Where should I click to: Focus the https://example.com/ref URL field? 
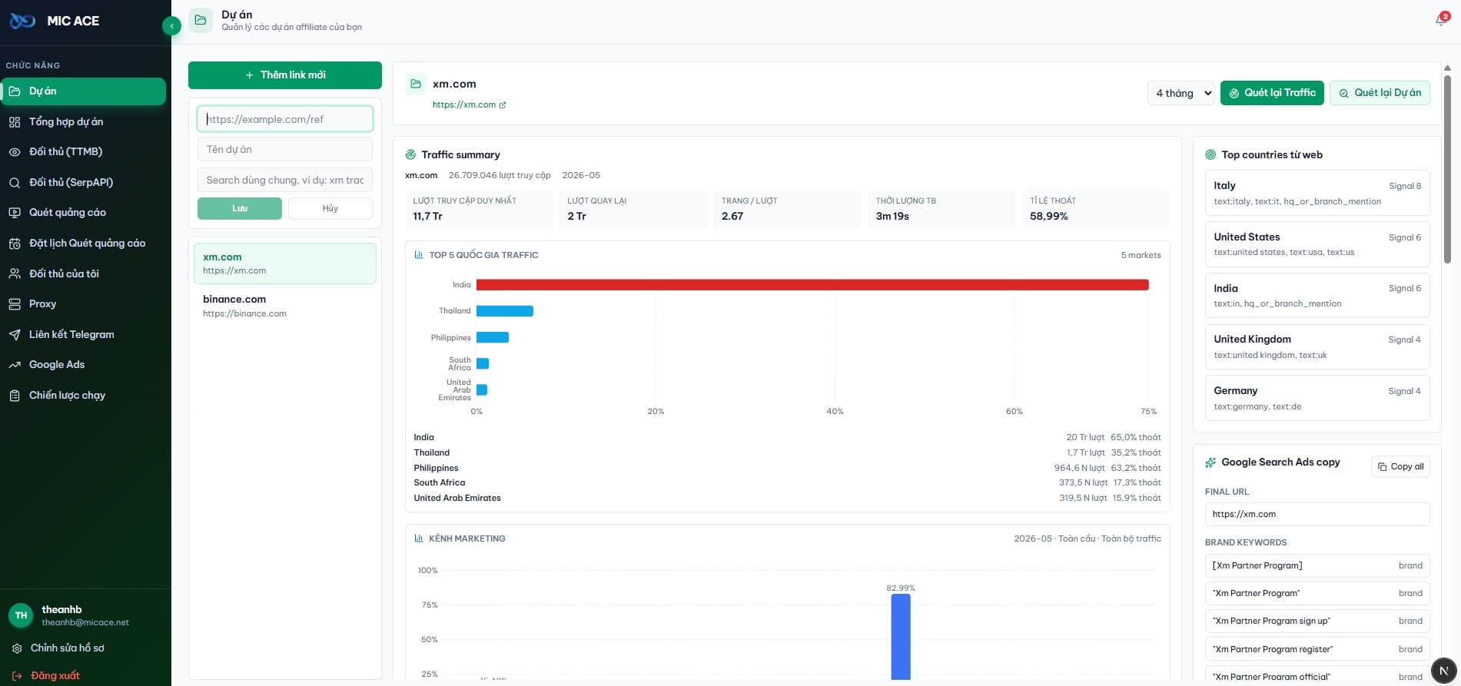[285, 119]
